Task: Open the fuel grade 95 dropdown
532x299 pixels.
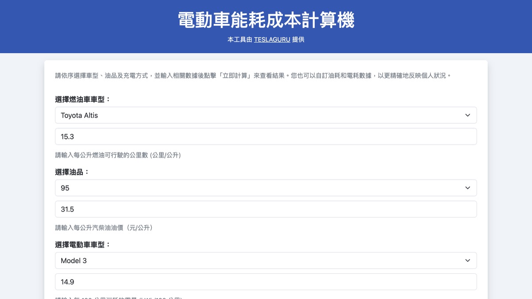Action: (266, 188)
